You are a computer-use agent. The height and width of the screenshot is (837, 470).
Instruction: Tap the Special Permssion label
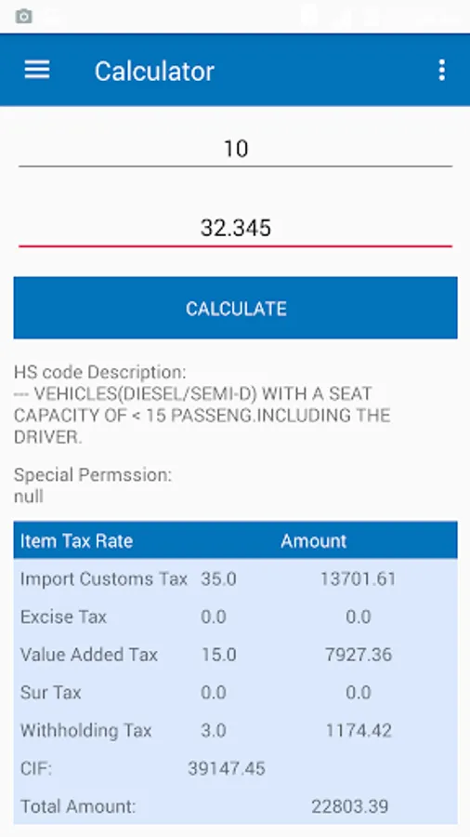click(x=93, y=474)
